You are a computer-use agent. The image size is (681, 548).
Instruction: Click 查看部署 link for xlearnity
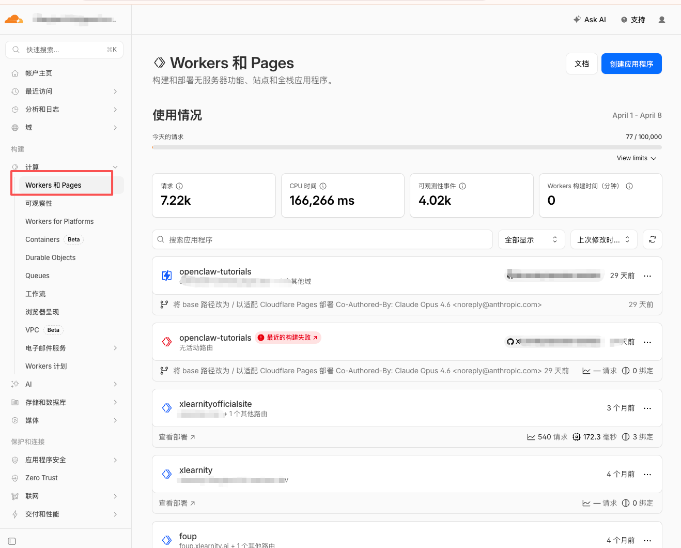click(x=177, y=504)
